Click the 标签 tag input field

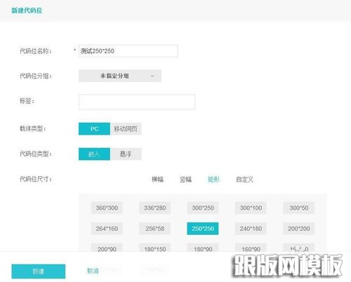pyautogui.click(x=137, y=102)
